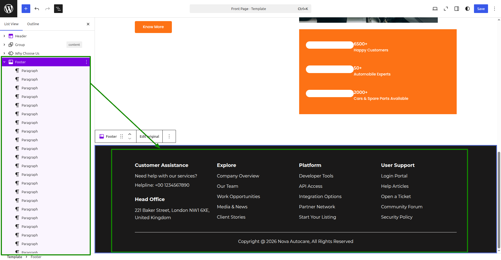The height and width of the screenshot is (260, 501).
Task: Click the Login Portal footer link
Action: point(394,176)
